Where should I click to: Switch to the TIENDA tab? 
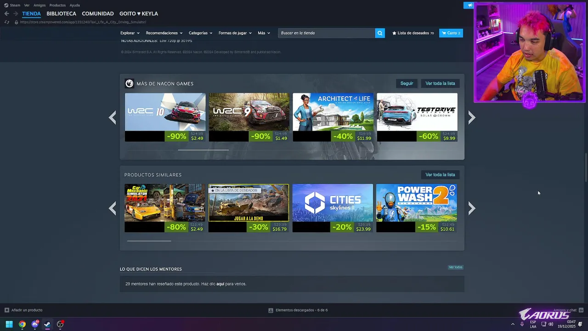(x=31, y=14)
